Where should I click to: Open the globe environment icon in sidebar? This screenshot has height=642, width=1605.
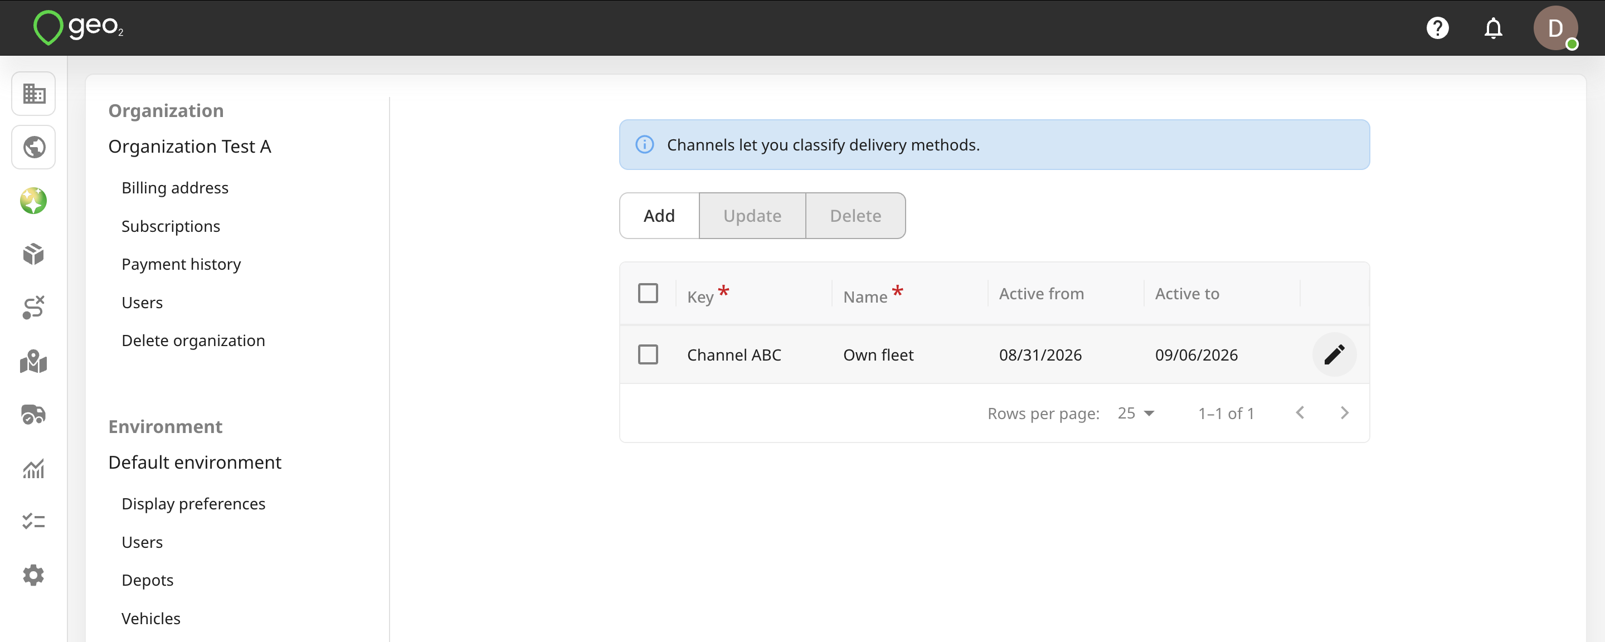[33, 147]
